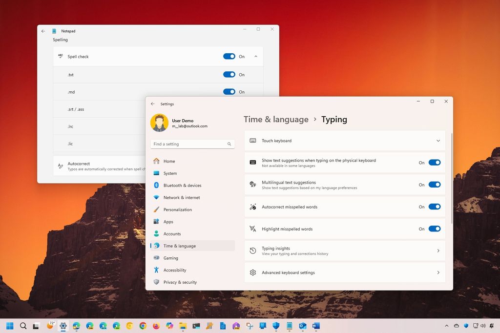Open Outlook from the taskbar

point(302,325)
